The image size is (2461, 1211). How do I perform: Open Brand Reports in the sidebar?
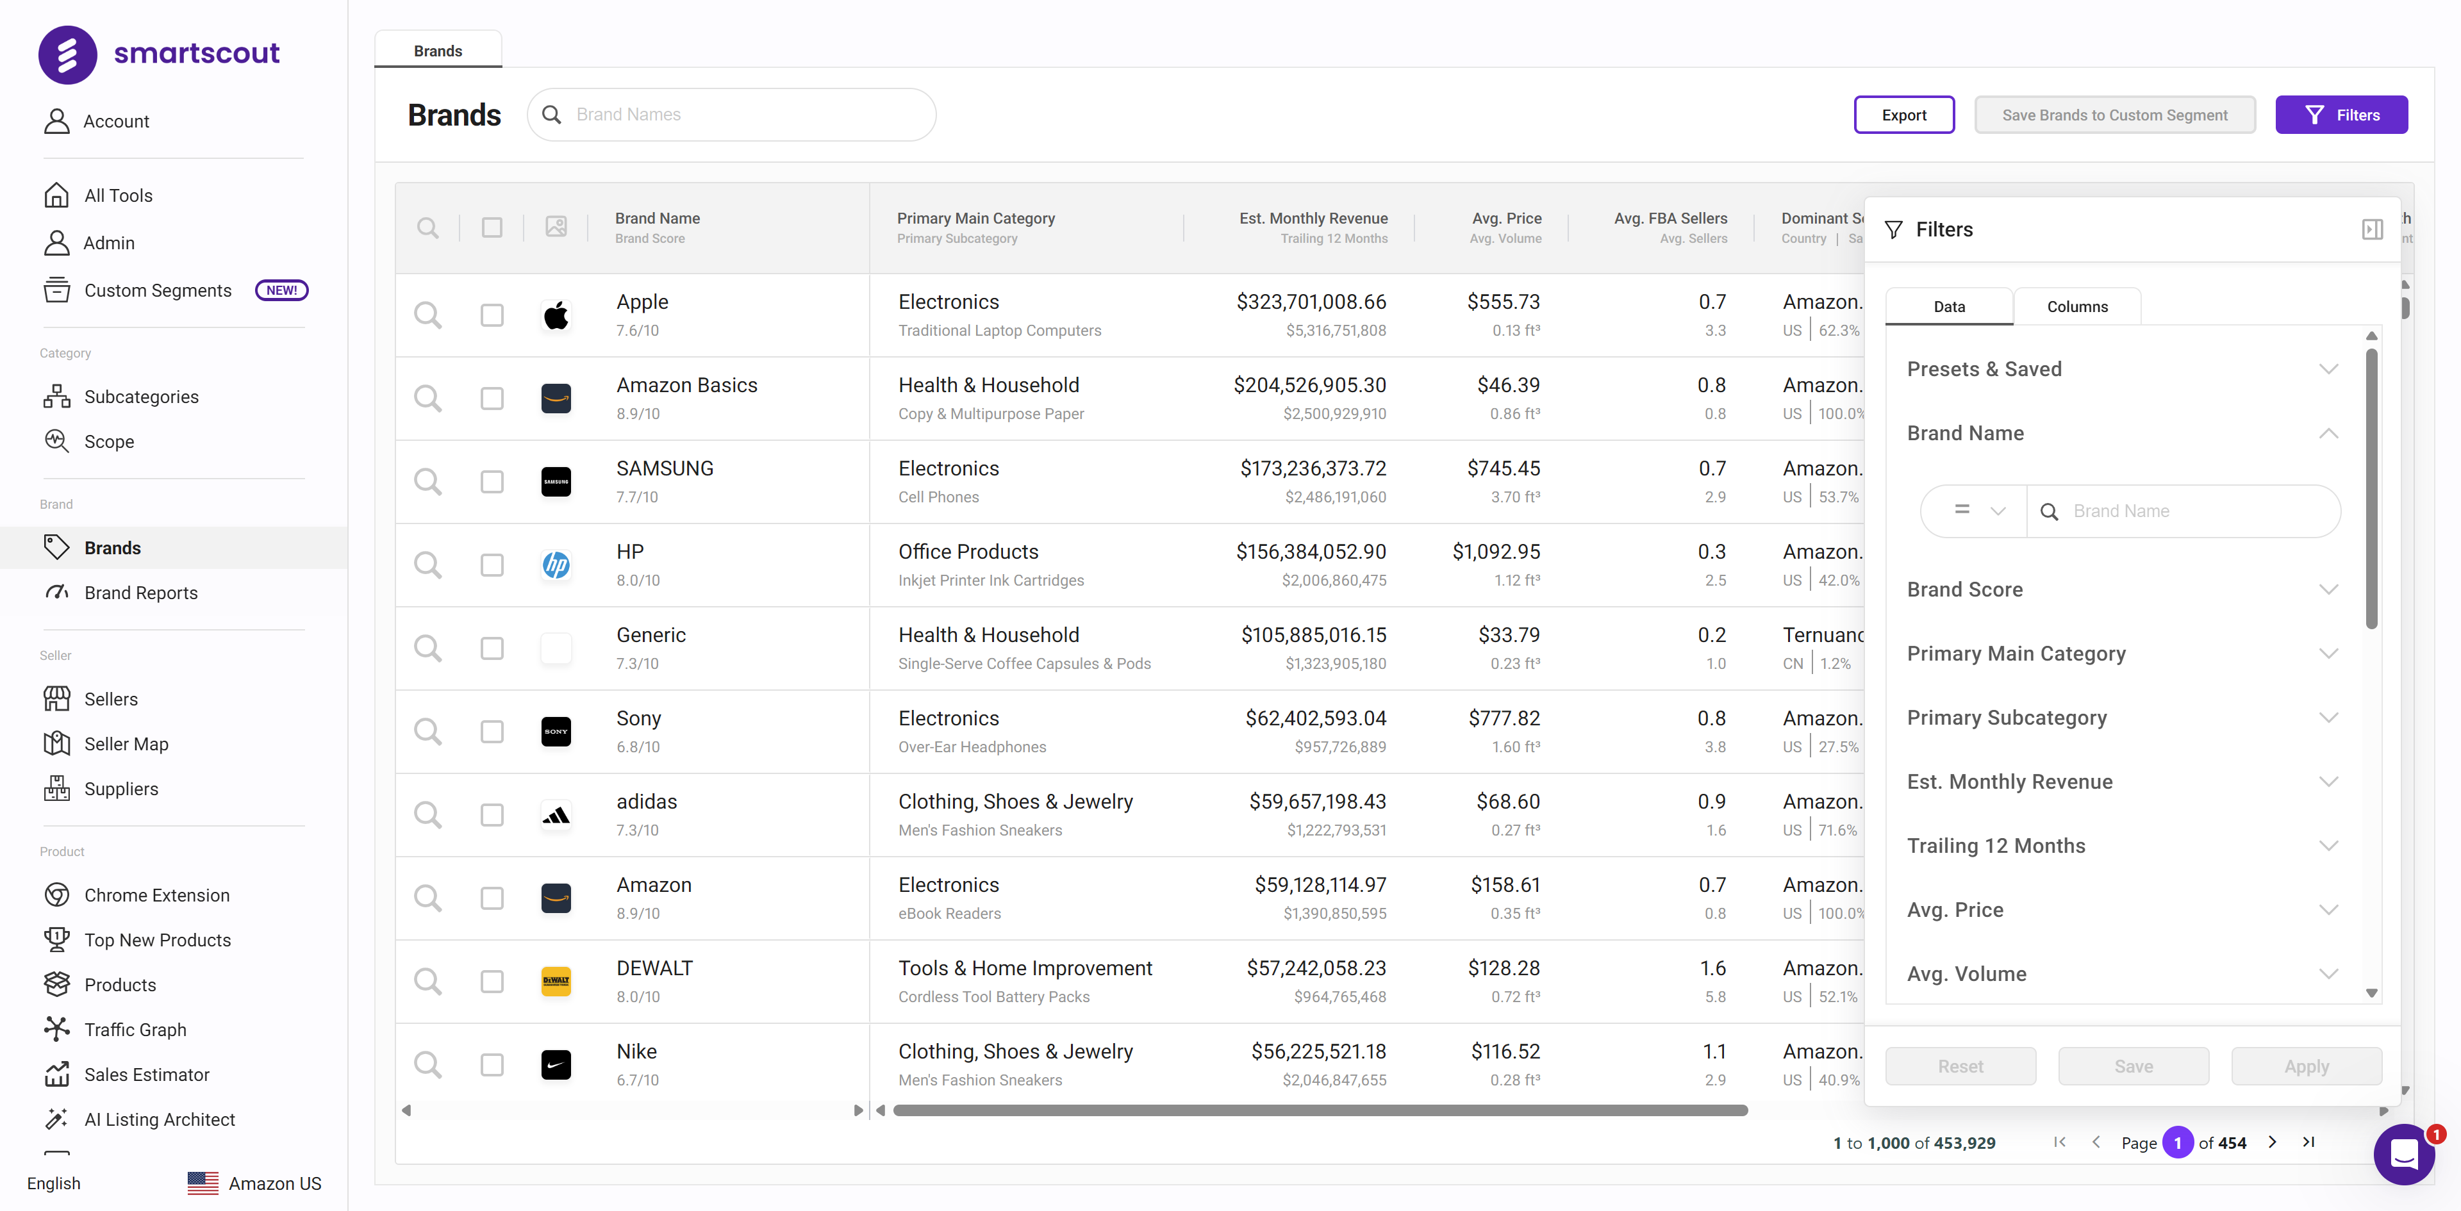140,592
